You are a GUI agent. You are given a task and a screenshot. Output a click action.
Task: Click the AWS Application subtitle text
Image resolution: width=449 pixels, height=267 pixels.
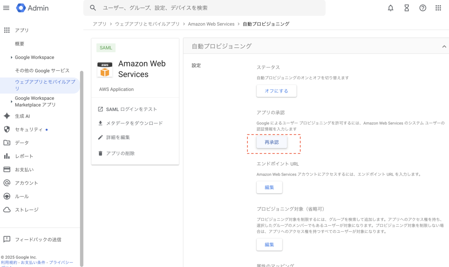116,89
